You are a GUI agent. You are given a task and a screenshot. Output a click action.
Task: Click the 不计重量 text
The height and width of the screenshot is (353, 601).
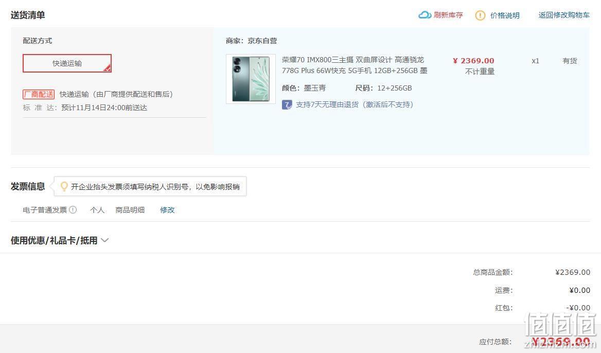[480, 72]
